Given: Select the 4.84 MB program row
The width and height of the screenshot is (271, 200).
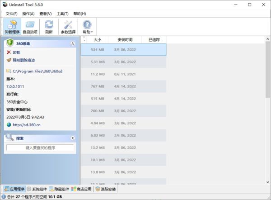Looking at the screenshot, I should [124, 123].
